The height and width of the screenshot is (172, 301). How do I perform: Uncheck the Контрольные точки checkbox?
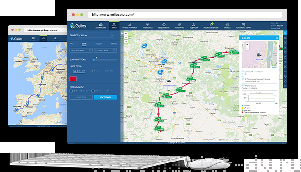coord(93,91)
